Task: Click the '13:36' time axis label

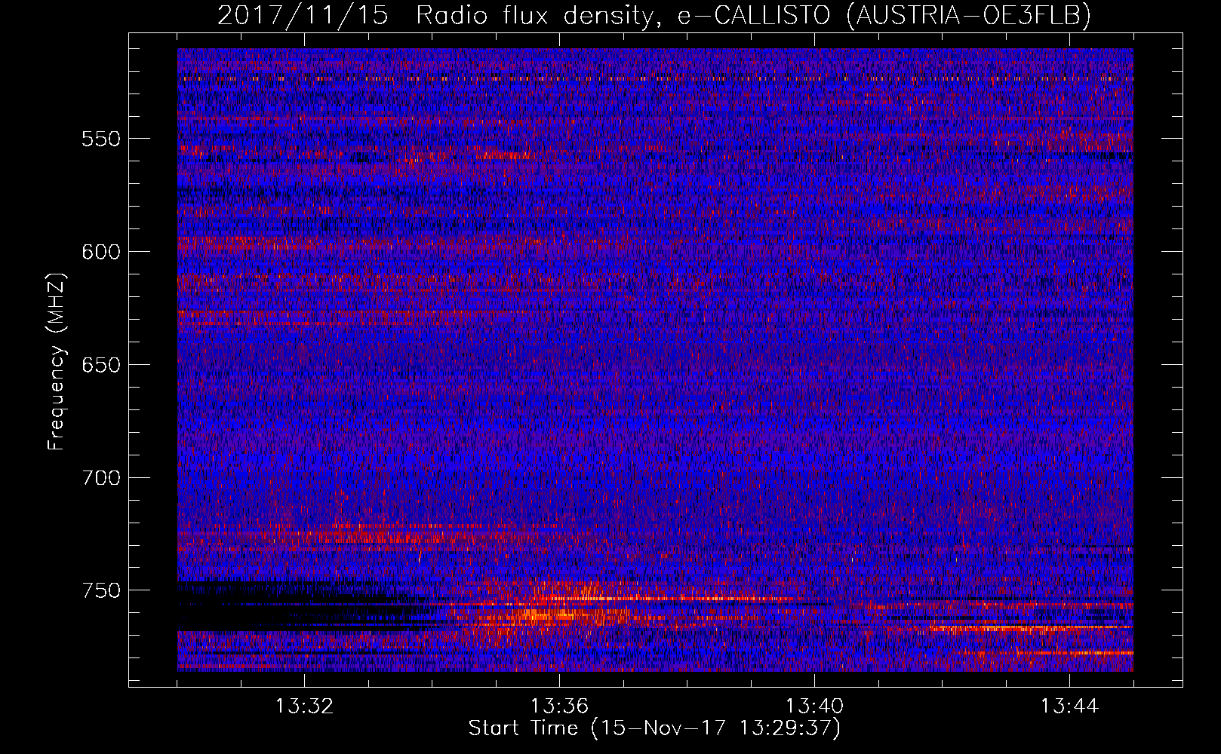Action: tap(559, 706)
